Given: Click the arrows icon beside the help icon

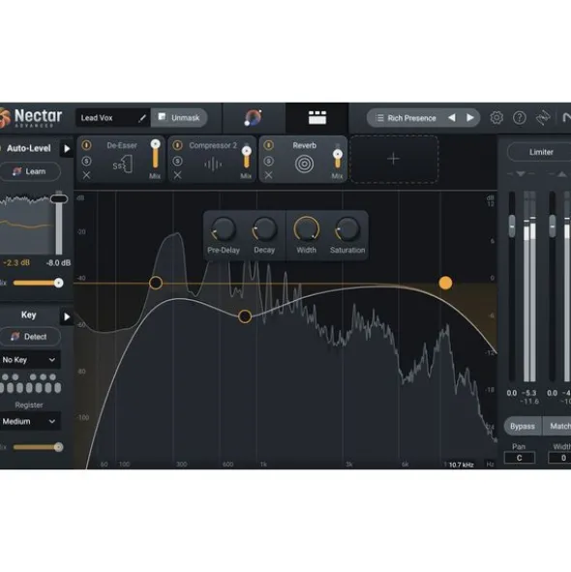Looking at the screenshot, I should point(543,118).
